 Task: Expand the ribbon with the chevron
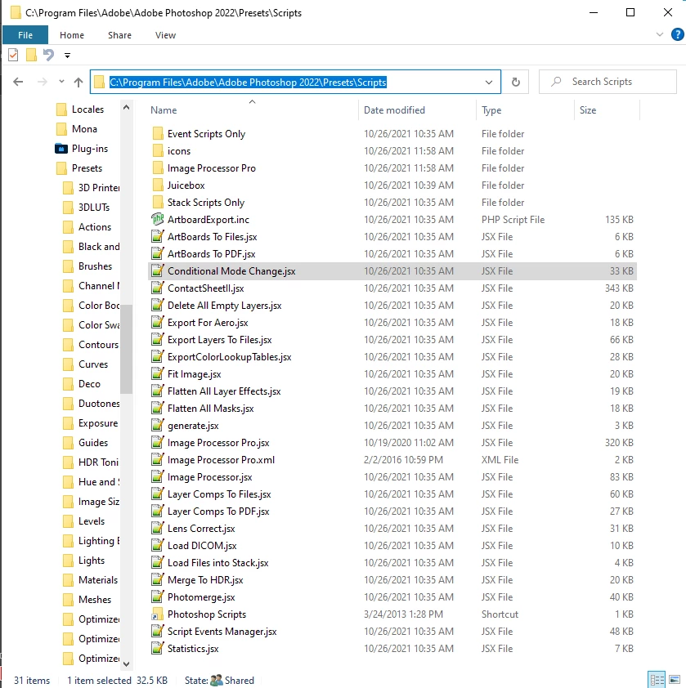click(660, 34)
